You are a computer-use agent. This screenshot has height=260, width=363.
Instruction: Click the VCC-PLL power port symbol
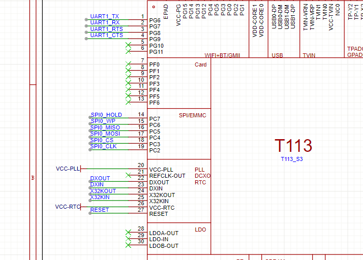click(x=71, y=169)
